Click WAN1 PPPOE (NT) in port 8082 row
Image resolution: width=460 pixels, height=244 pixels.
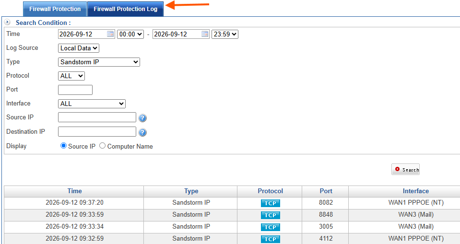416,203
